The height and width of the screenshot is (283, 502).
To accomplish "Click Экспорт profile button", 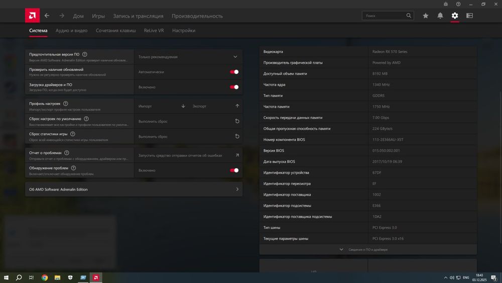I will (215, 106).
